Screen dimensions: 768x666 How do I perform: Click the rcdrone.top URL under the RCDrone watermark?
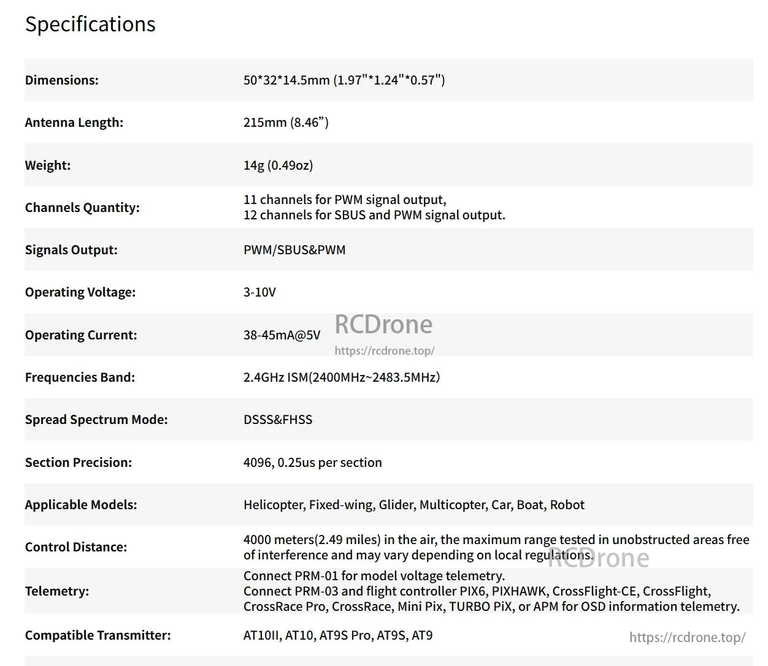[x=385, y=351]
